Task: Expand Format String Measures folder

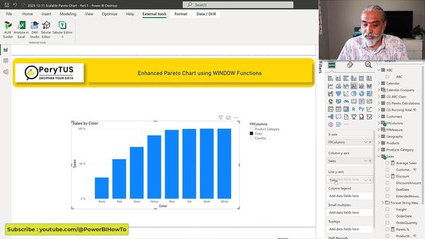Action: point(383,202)
